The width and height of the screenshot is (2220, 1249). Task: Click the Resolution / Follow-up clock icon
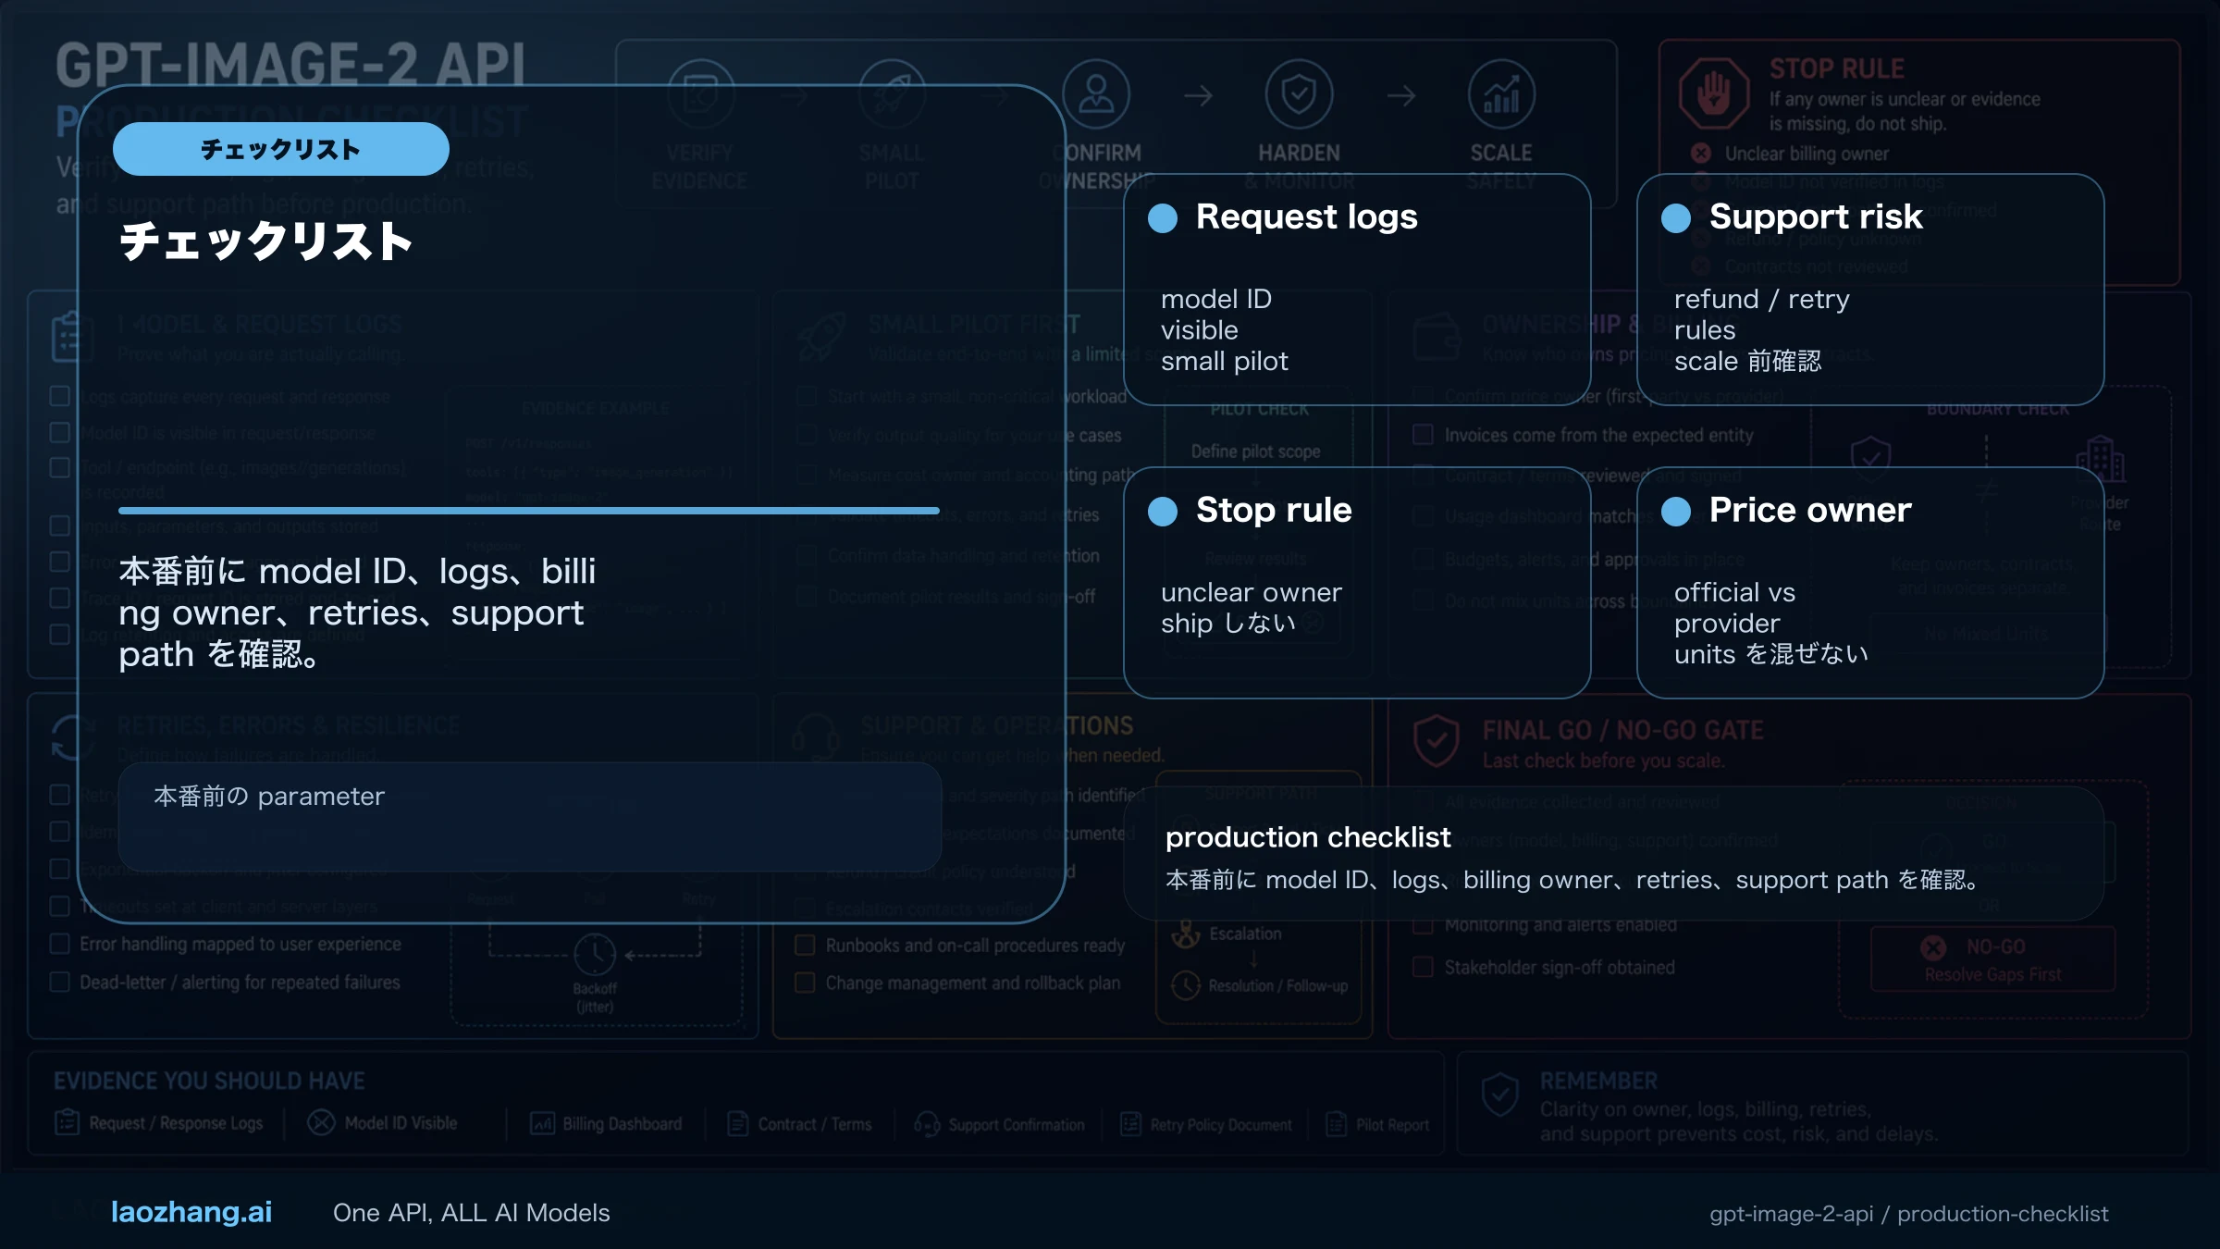pos(1186,985)
